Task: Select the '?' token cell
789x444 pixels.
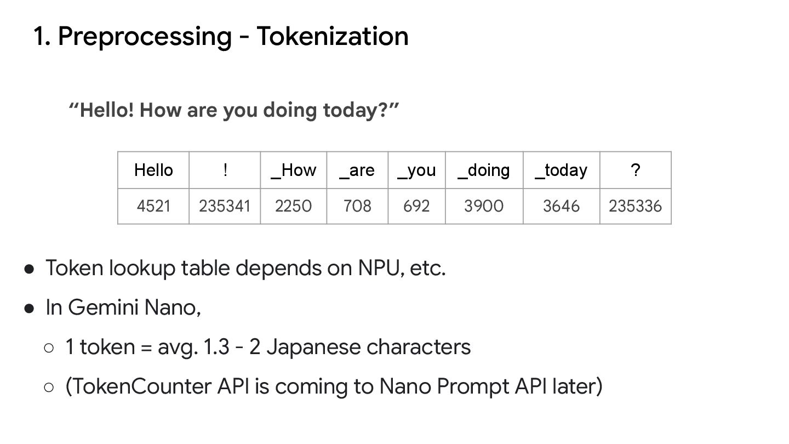Action: pyautogui.click(x=635, y=170)
